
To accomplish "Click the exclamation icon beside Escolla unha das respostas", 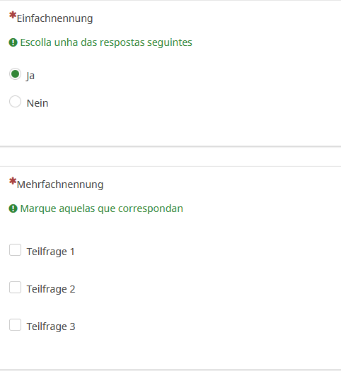I will (x=13, y=42).
